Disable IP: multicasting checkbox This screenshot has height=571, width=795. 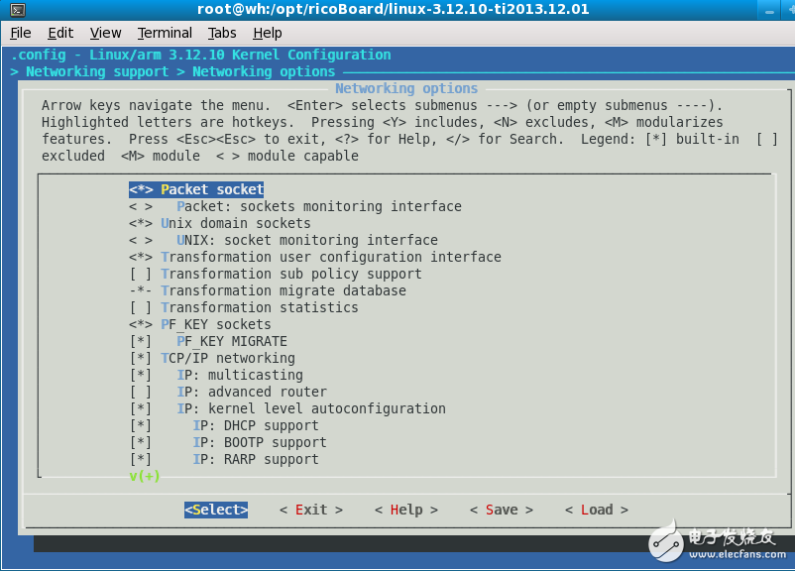click(x=141, y=375)
